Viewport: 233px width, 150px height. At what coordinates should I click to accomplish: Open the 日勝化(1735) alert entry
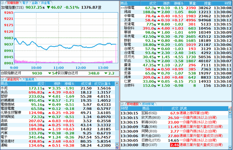point(174,140)
